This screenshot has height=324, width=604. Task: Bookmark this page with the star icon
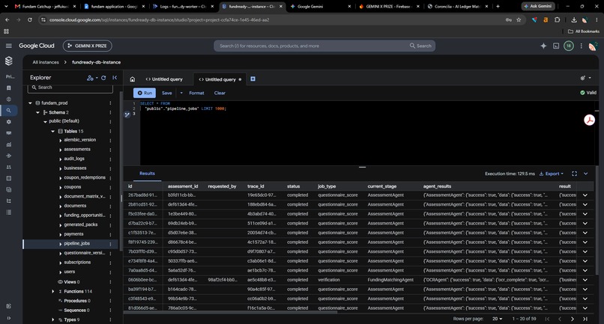(x=519, y=19)
